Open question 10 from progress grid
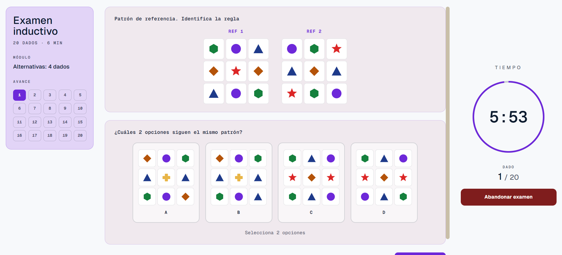Image resolution: width=562 pixels, height=255 pixels. click(x=80, y=108)
